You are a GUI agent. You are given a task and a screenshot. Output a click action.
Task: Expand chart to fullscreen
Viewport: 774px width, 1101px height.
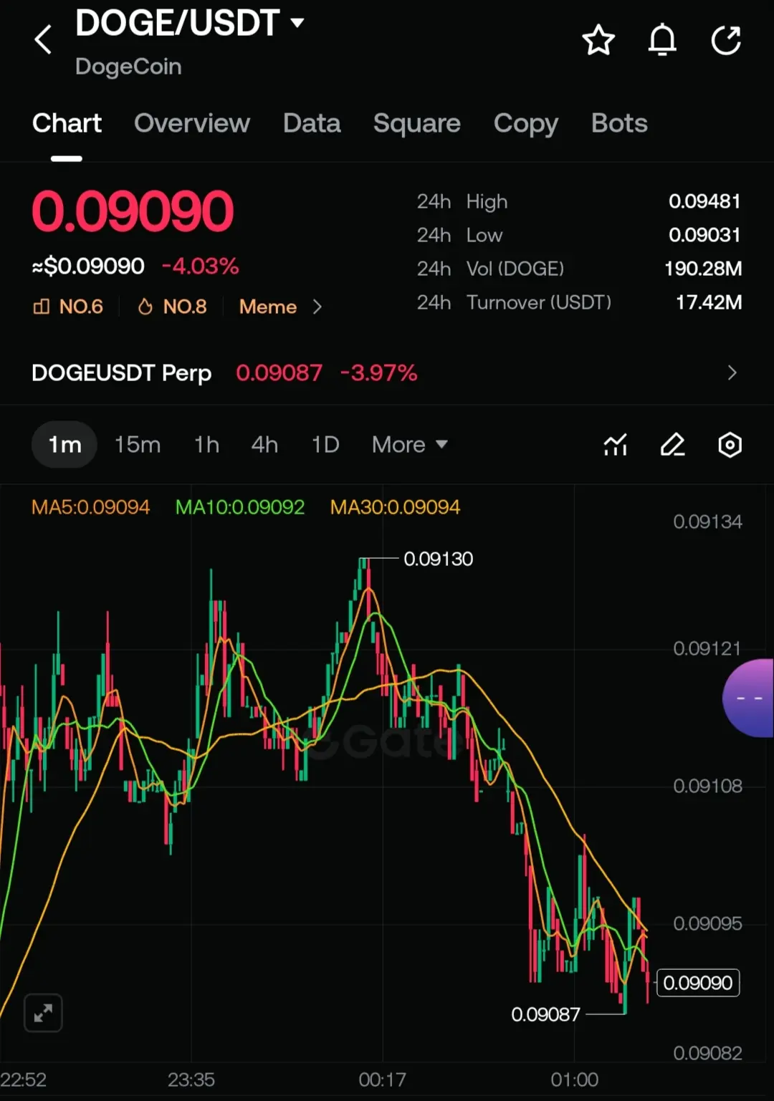43,1013
